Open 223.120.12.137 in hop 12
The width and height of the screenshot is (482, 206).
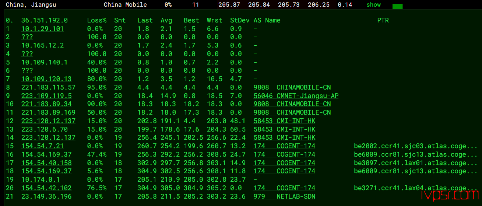point(48,121)
